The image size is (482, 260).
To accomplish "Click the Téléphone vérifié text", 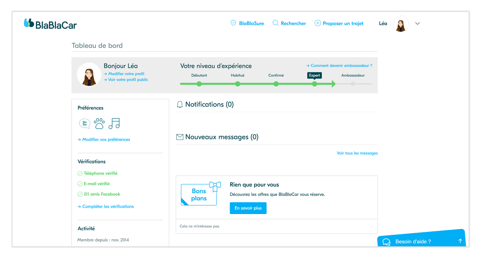I will (x=101, y=173).
